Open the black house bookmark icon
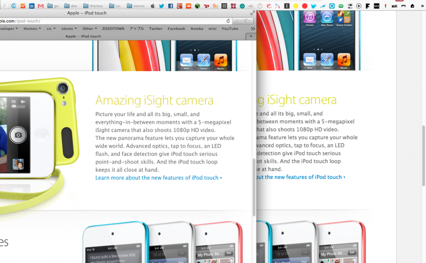 413,6
